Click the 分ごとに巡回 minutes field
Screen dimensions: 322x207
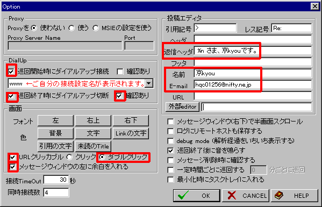point(259,170)
